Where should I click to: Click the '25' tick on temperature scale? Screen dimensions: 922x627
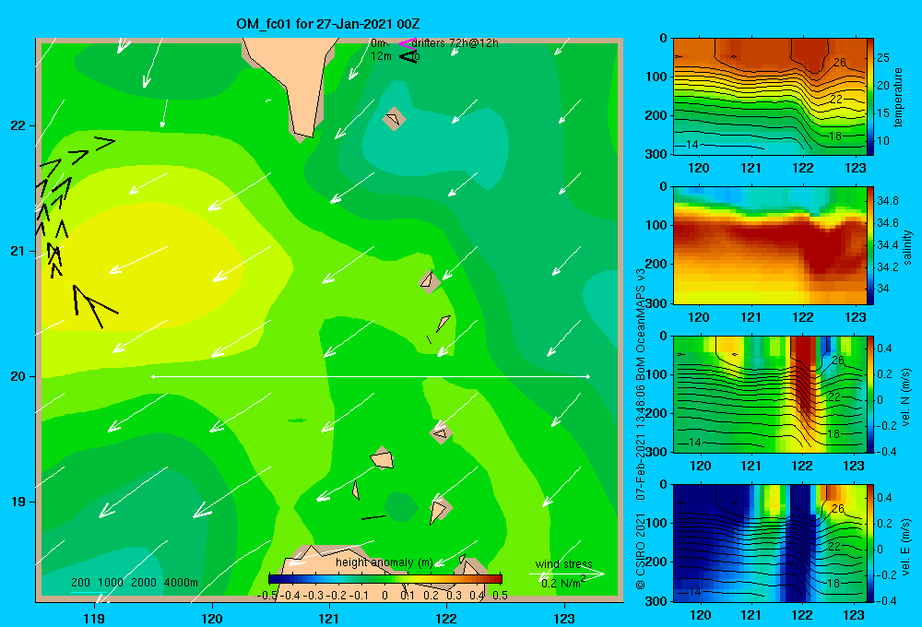point(883,58)
